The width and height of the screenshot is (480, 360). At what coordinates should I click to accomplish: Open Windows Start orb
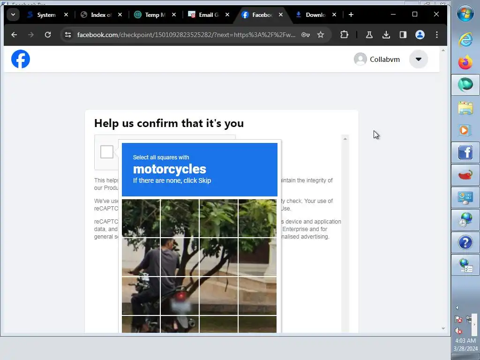(465, 13)
